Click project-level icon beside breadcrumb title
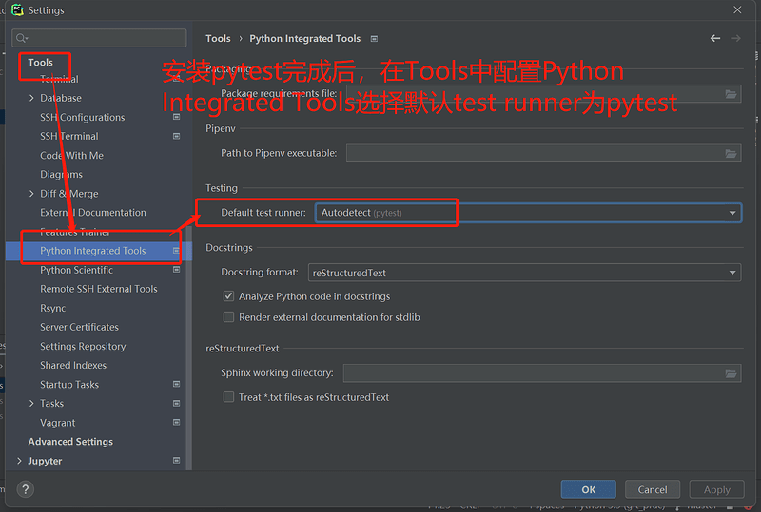Viewport: 761px width, 512px height. (x=374, y=39)
